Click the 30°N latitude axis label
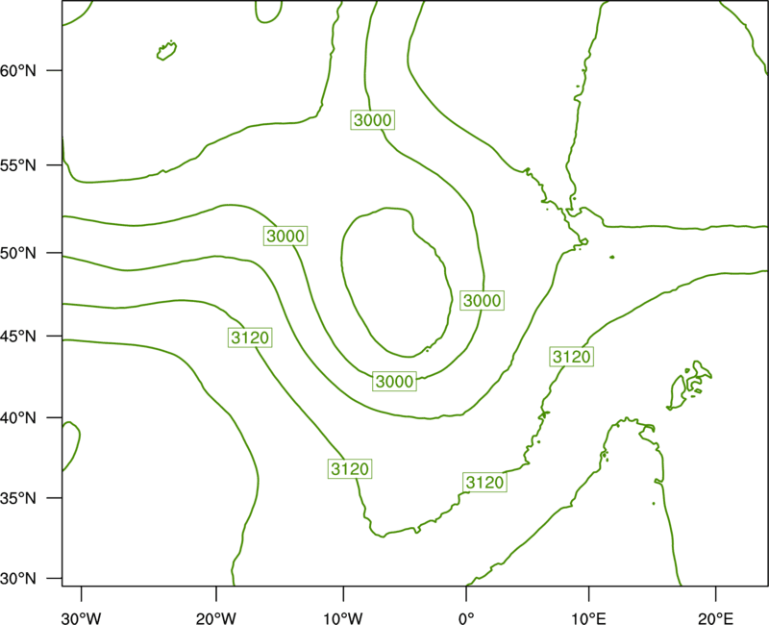769x625 pixels. click(x=18, y=579)
